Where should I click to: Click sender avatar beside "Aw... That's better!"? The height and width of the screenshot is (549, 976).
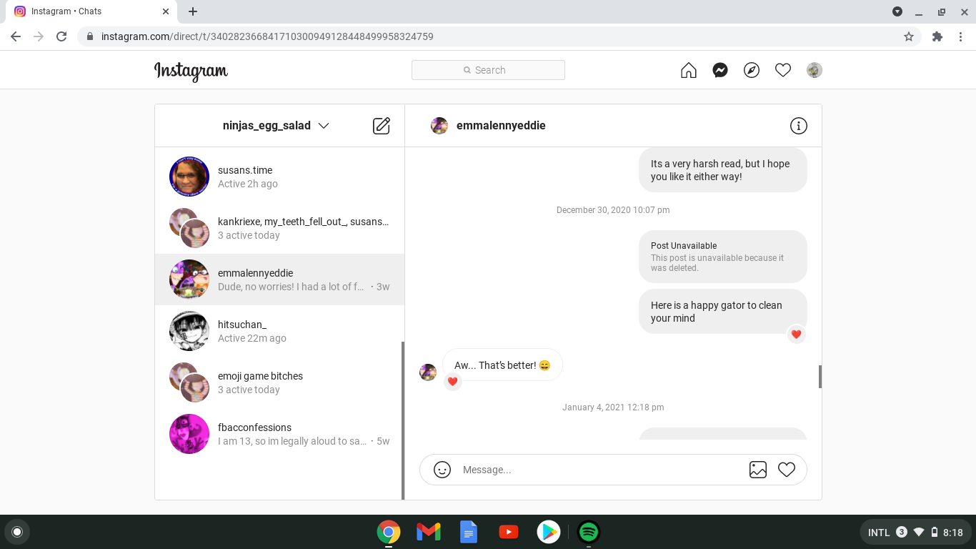[x=428, y=372]
